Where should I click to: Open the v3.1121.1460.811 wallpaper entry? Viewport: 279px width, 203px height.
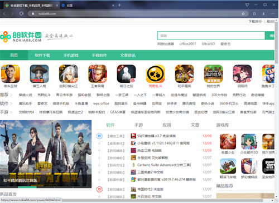pyautogui.click(x=163, y=143)
